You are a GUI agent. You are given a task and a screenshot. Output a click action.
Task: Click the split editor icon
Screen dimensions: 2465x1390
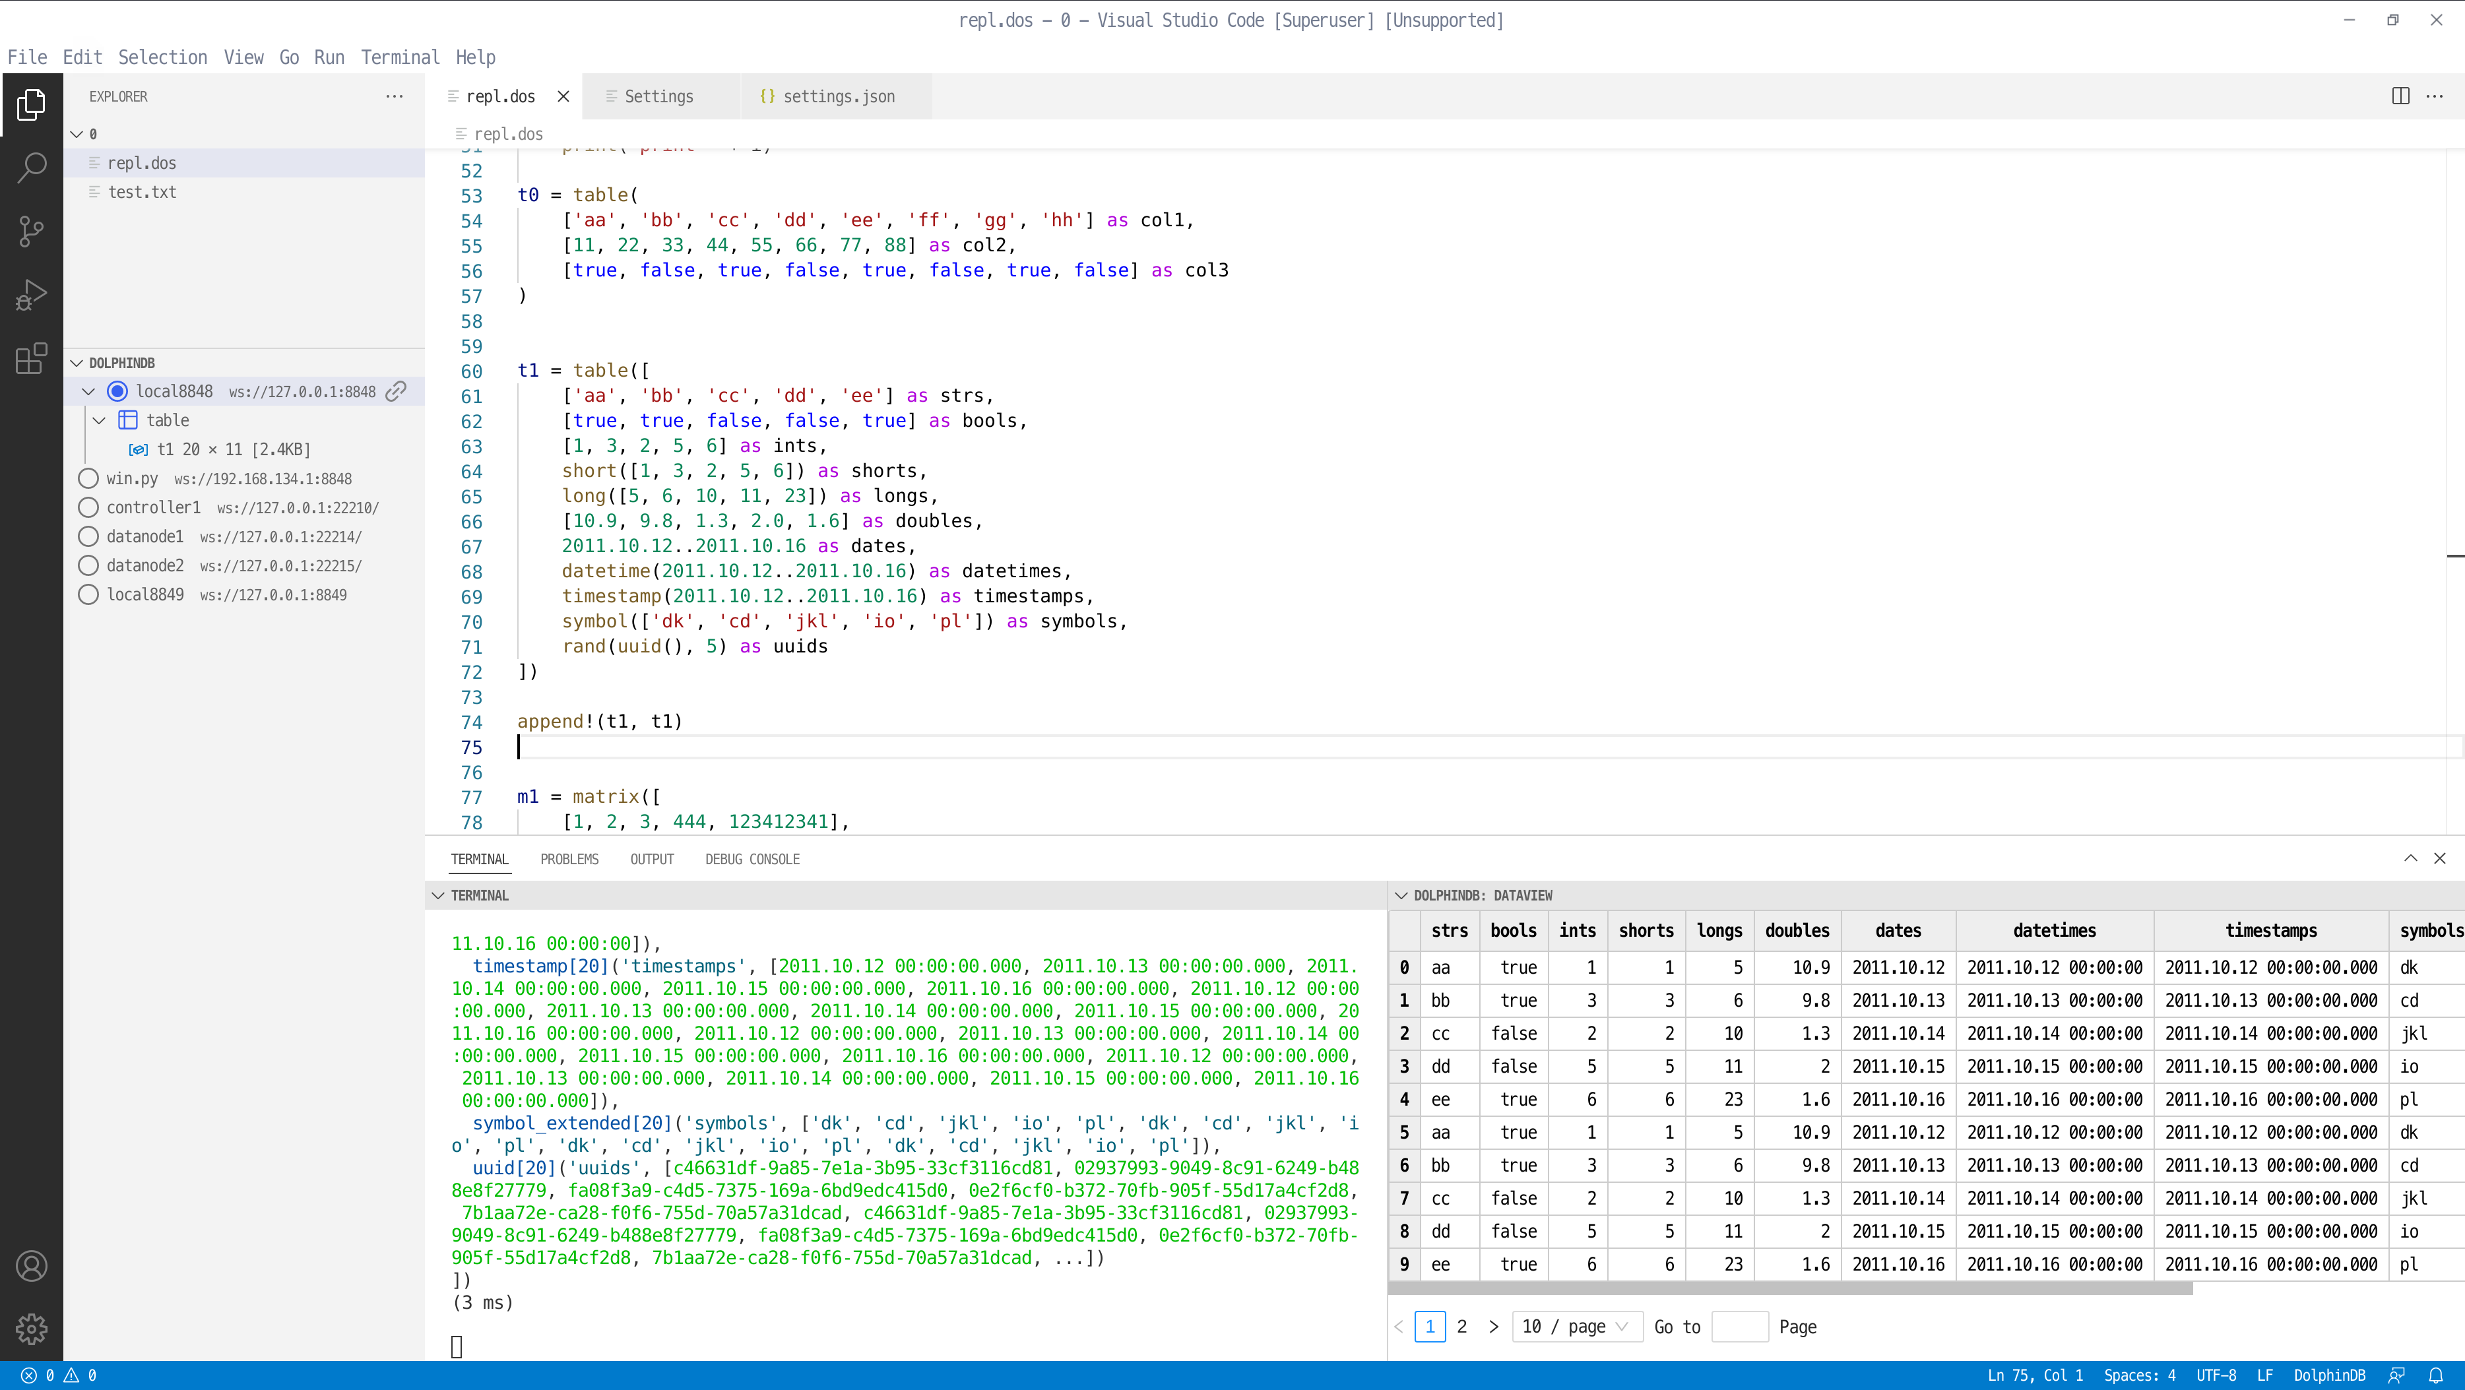[2400, 96]
